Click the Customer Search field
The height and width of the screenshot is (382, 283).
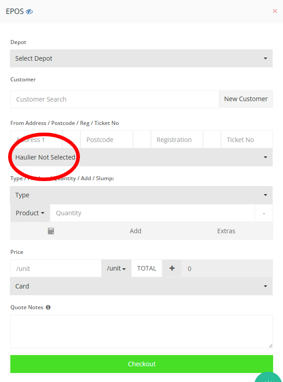[x=115, y=99]
